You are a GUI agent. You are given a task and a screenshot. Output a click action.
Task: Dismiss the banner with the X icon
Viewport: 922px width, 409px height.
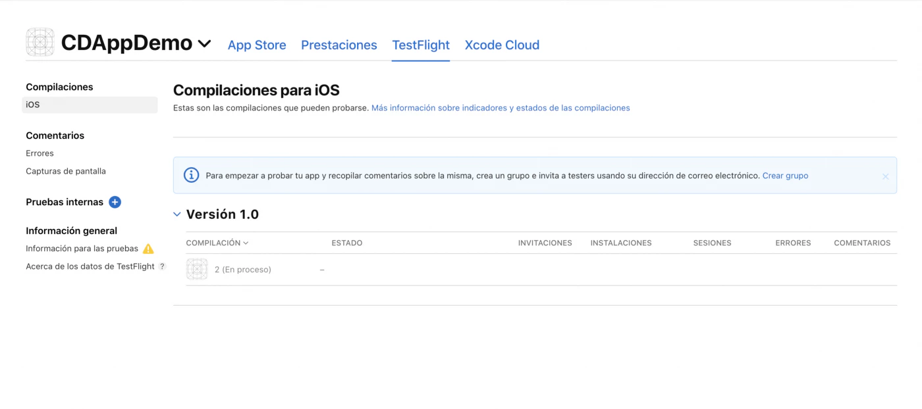(885, 176)
